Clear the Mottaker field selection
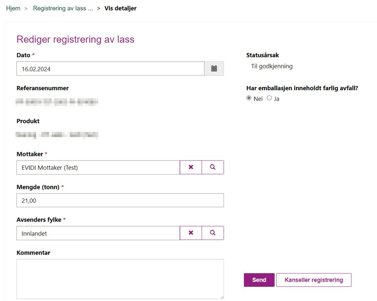Image resolution: width=377 pixels, height=301 pixels. point(191,167)
